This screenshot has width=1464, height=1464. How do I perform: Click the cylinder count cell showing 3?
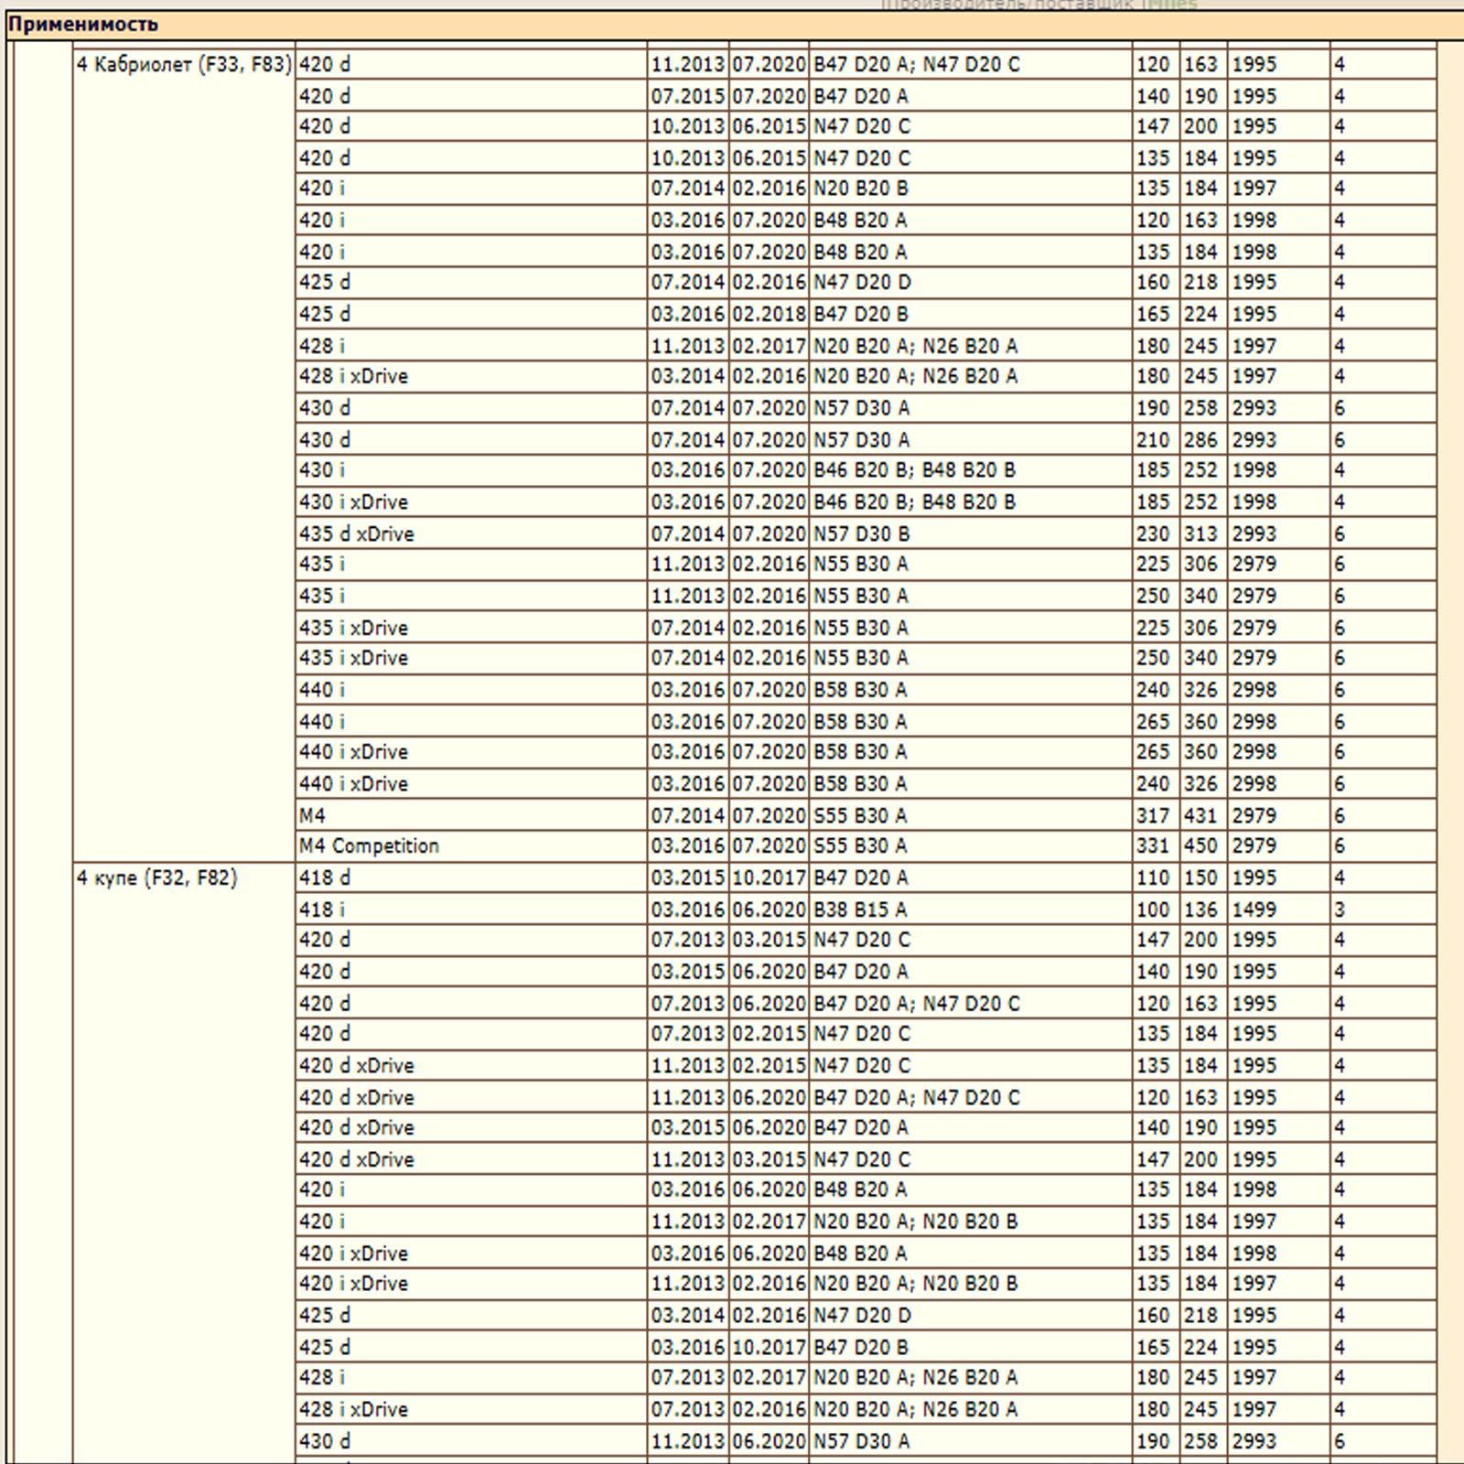(x=1340, y=910)
